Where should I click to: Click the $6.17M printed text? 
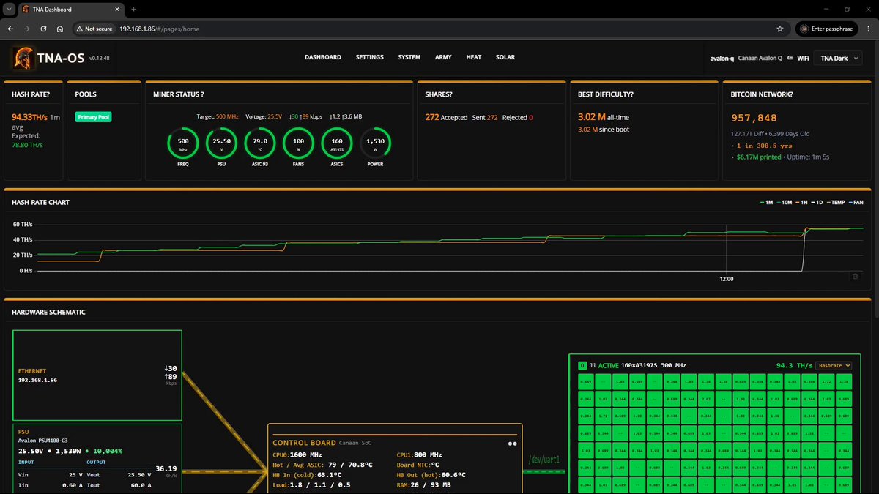[x=759, y=157]
